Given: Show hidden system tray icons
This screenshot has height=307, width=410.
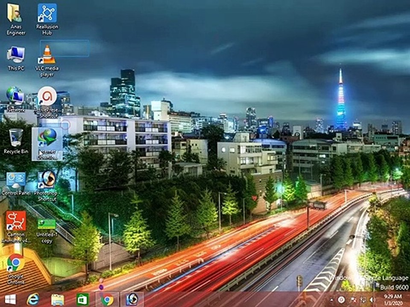Looking at the screenshot, I should pos(331,300).
